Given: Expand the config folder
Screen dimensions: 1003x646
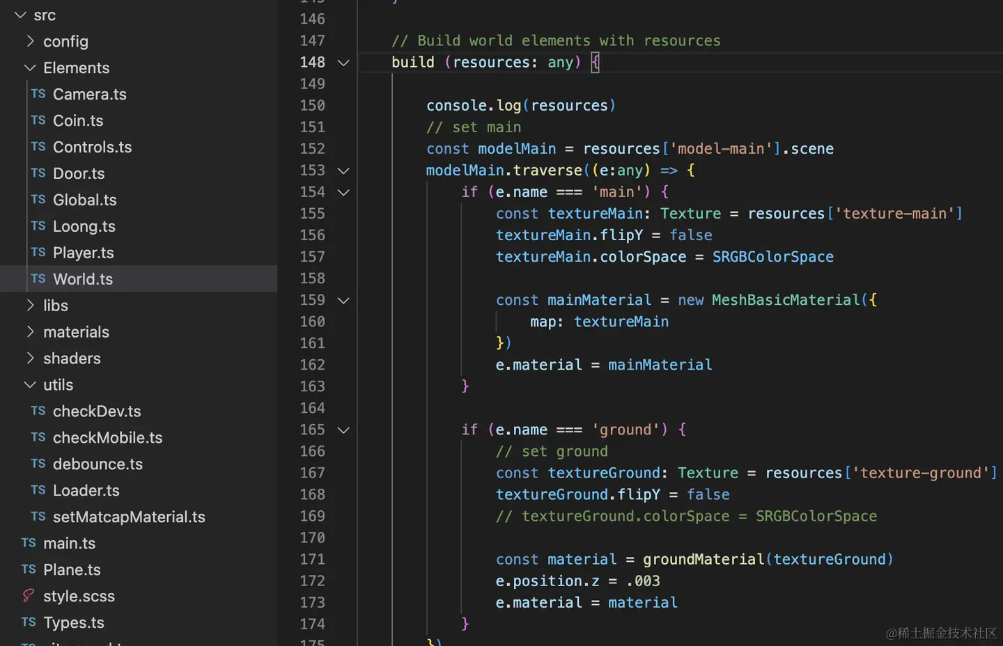Looking at the screenshot, I should [x=30, y=41].
